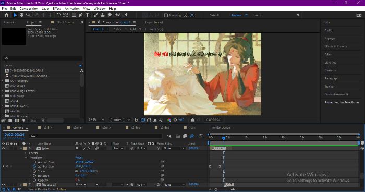365x192 pixels.
Task: Hide layer 6 with its eye icon
Action: pyautogui.click(x=3, y=148)
